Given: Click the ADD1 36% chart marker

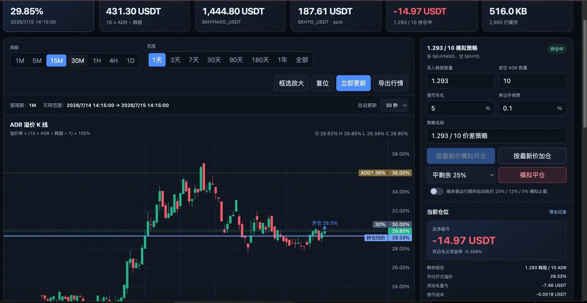Looking at the screenshot, I should click(x=373, y=173).
